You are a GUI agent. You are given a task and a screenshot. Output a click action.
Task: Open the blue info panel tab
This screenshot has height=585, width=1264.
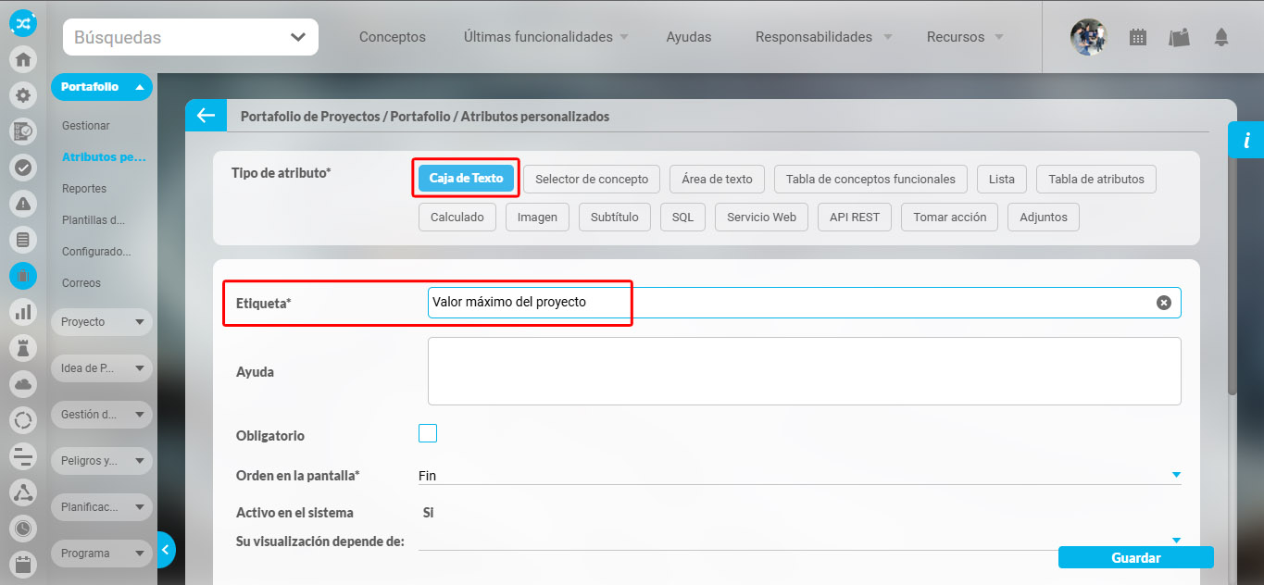(x=1246, y=141)
